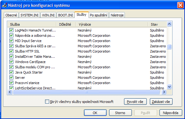This screenshot has height=119, width=185.
Task: Toggle the Server service checkbox
Action: pos(11,78)
